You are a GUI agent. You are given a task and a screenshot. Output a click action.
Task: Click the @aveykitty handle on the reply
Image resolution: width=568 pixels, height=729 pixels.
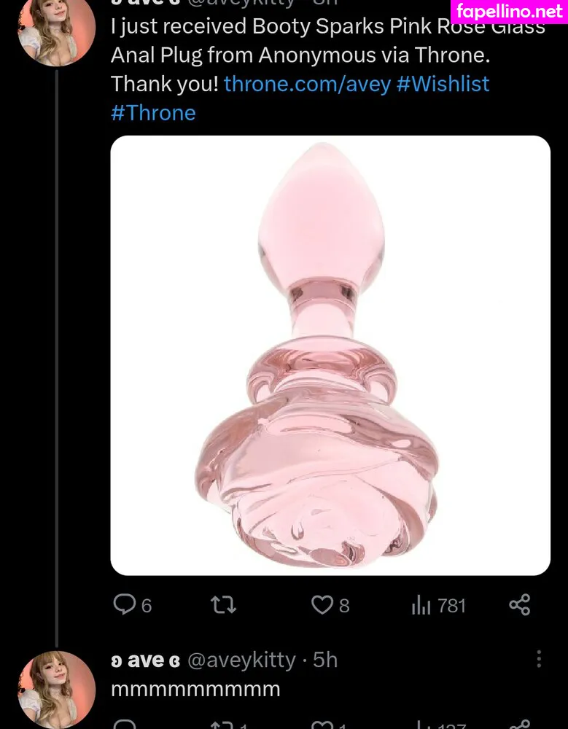click(241, 660)
